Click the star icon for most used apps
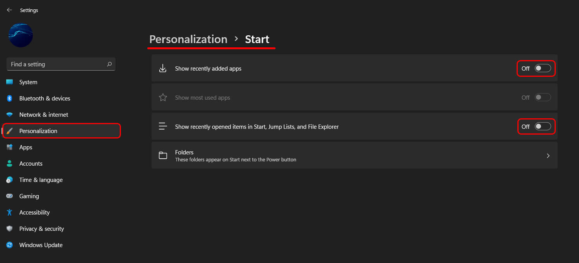579x263 pixels. point(163,97)
